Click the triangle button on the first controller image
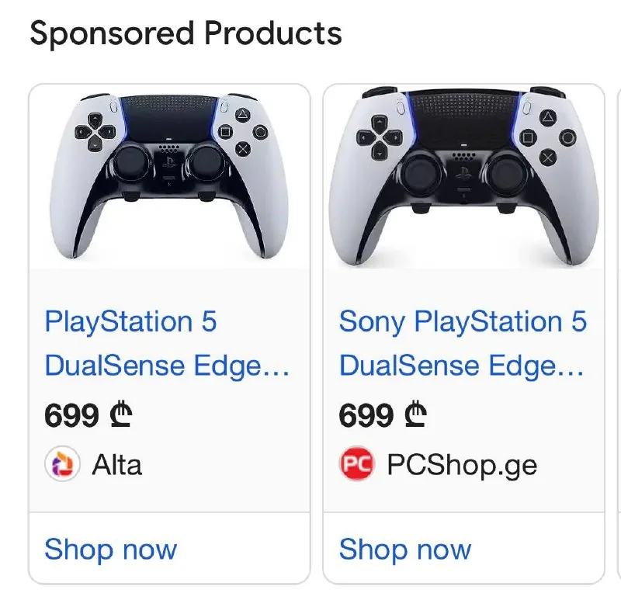The height and width of the screenshot is (593, 621). [243, 116]
